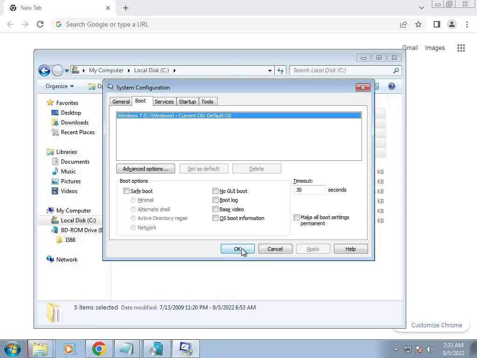Switch to Tools tab
The image size is (477, 358).
[207, 102]
